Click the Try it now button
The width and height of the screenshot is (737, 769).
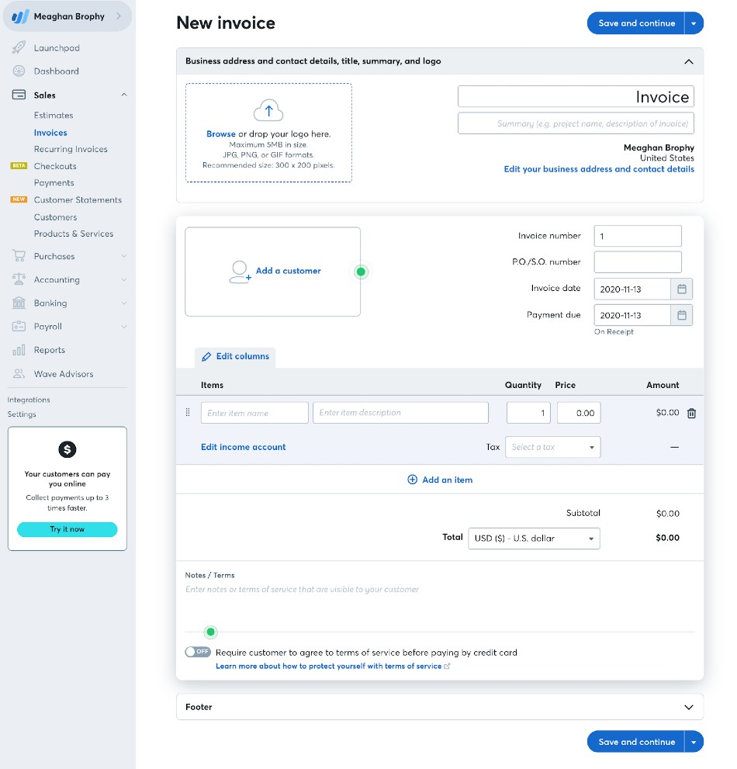[x=67, y=529]
